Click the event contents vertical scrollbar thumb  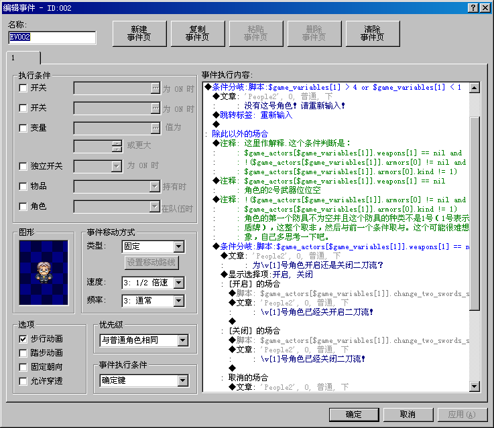[474, 213]
